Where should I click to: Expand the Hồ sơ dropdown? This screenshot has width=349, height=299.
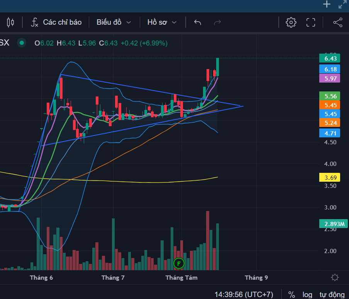coord(162,22)
